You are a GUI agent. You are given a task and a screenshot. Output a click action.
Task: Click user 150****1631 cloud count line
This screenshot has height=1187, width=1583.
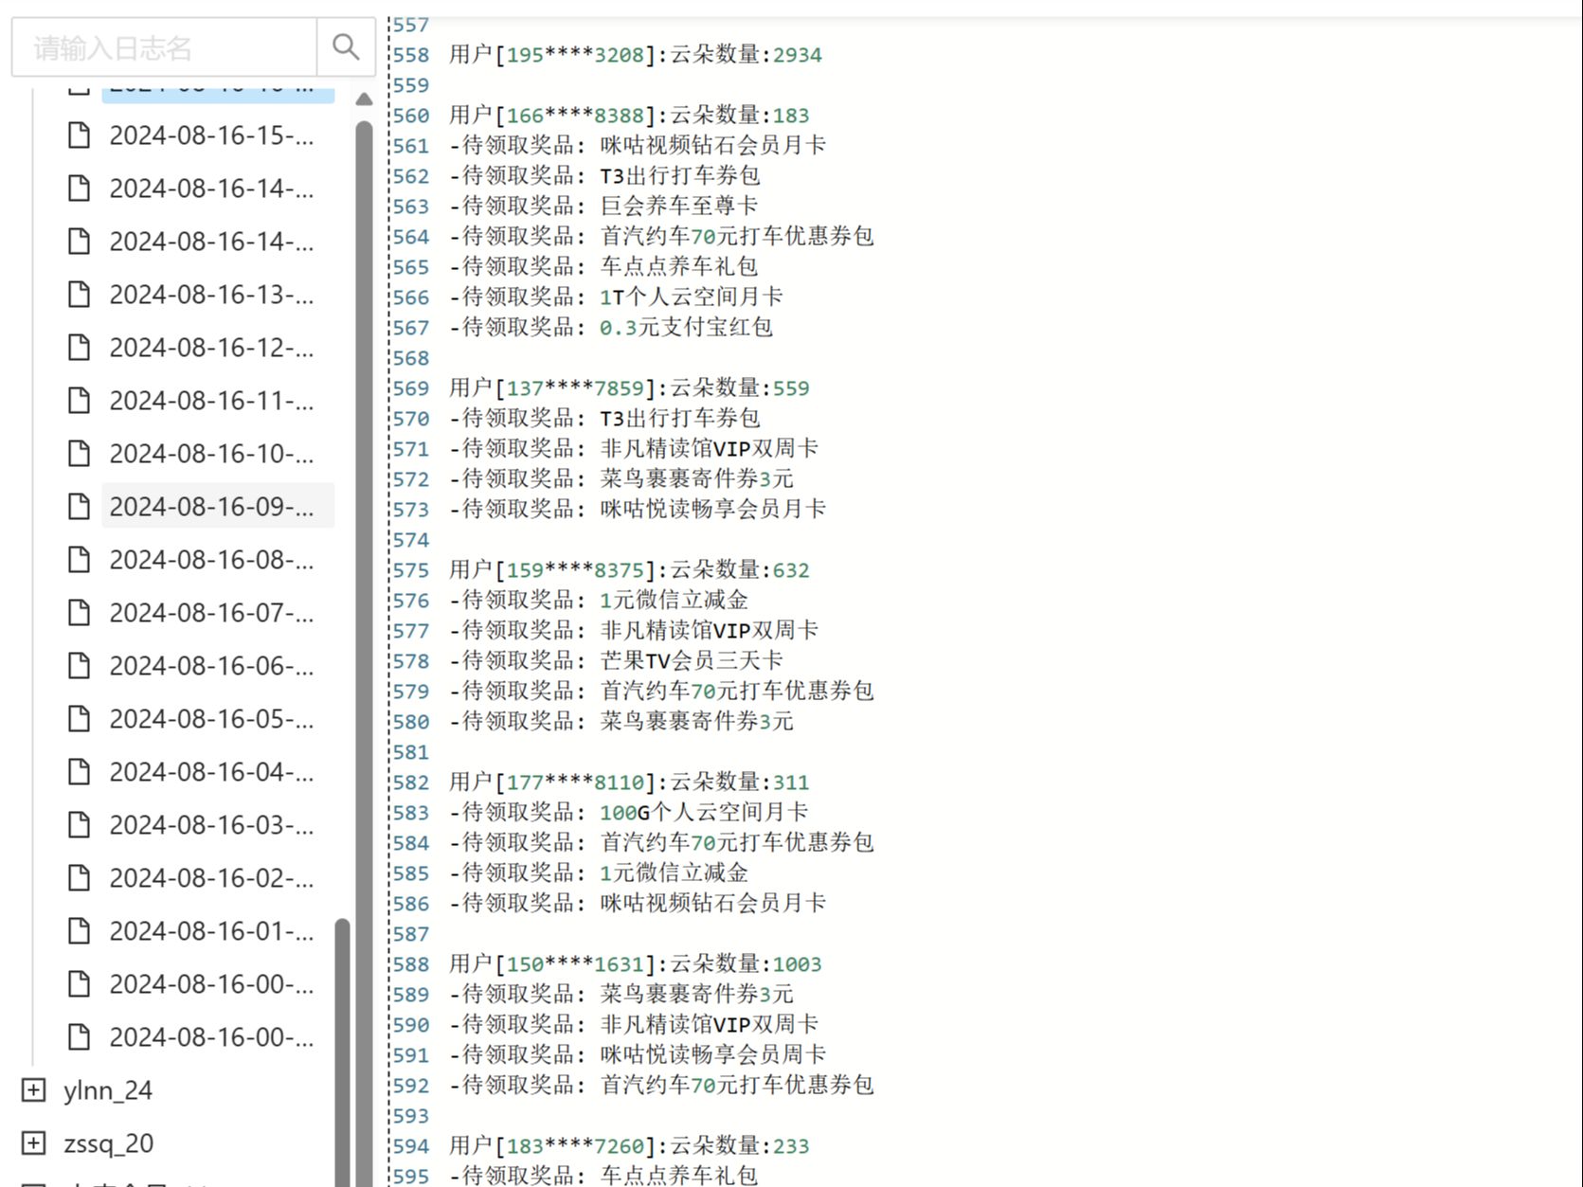click(x=635, y=964)
